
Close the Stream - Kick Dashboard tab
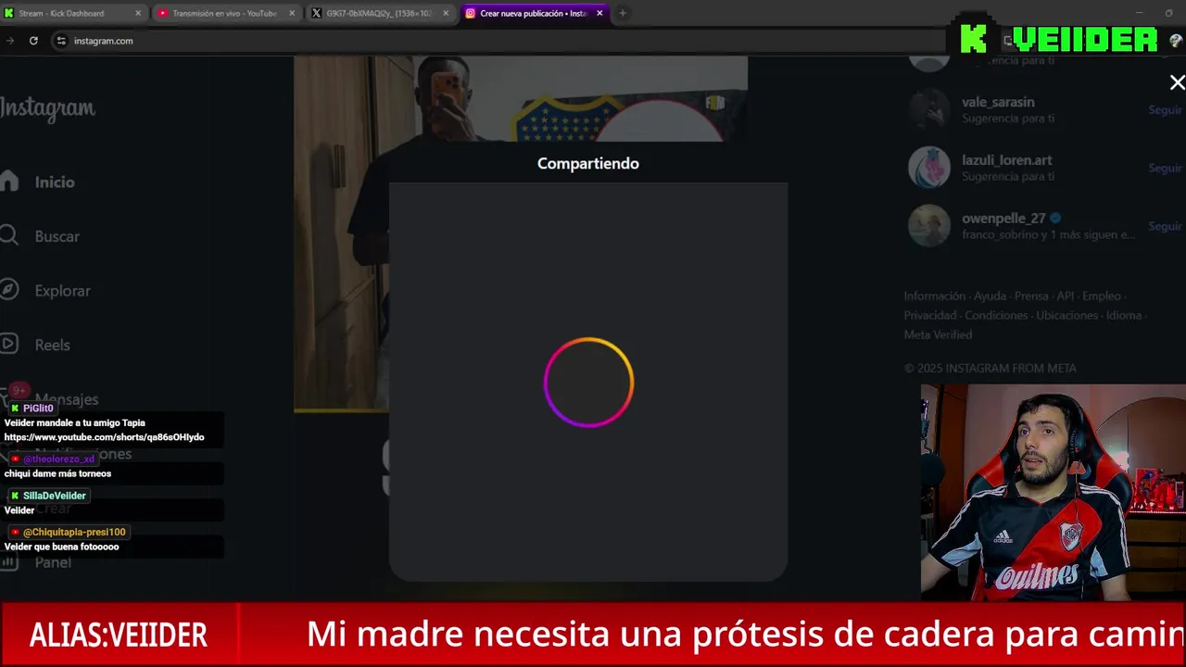click(x=138, y=13)
